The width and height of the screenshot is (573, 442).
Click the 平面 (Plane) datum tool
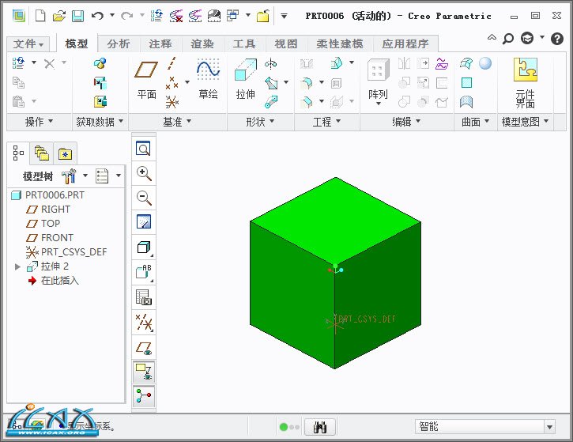tap(146, 79)
